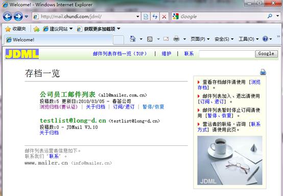
Task: Open the 联系 link in top navigation
Action: click(x=189, y=54)
